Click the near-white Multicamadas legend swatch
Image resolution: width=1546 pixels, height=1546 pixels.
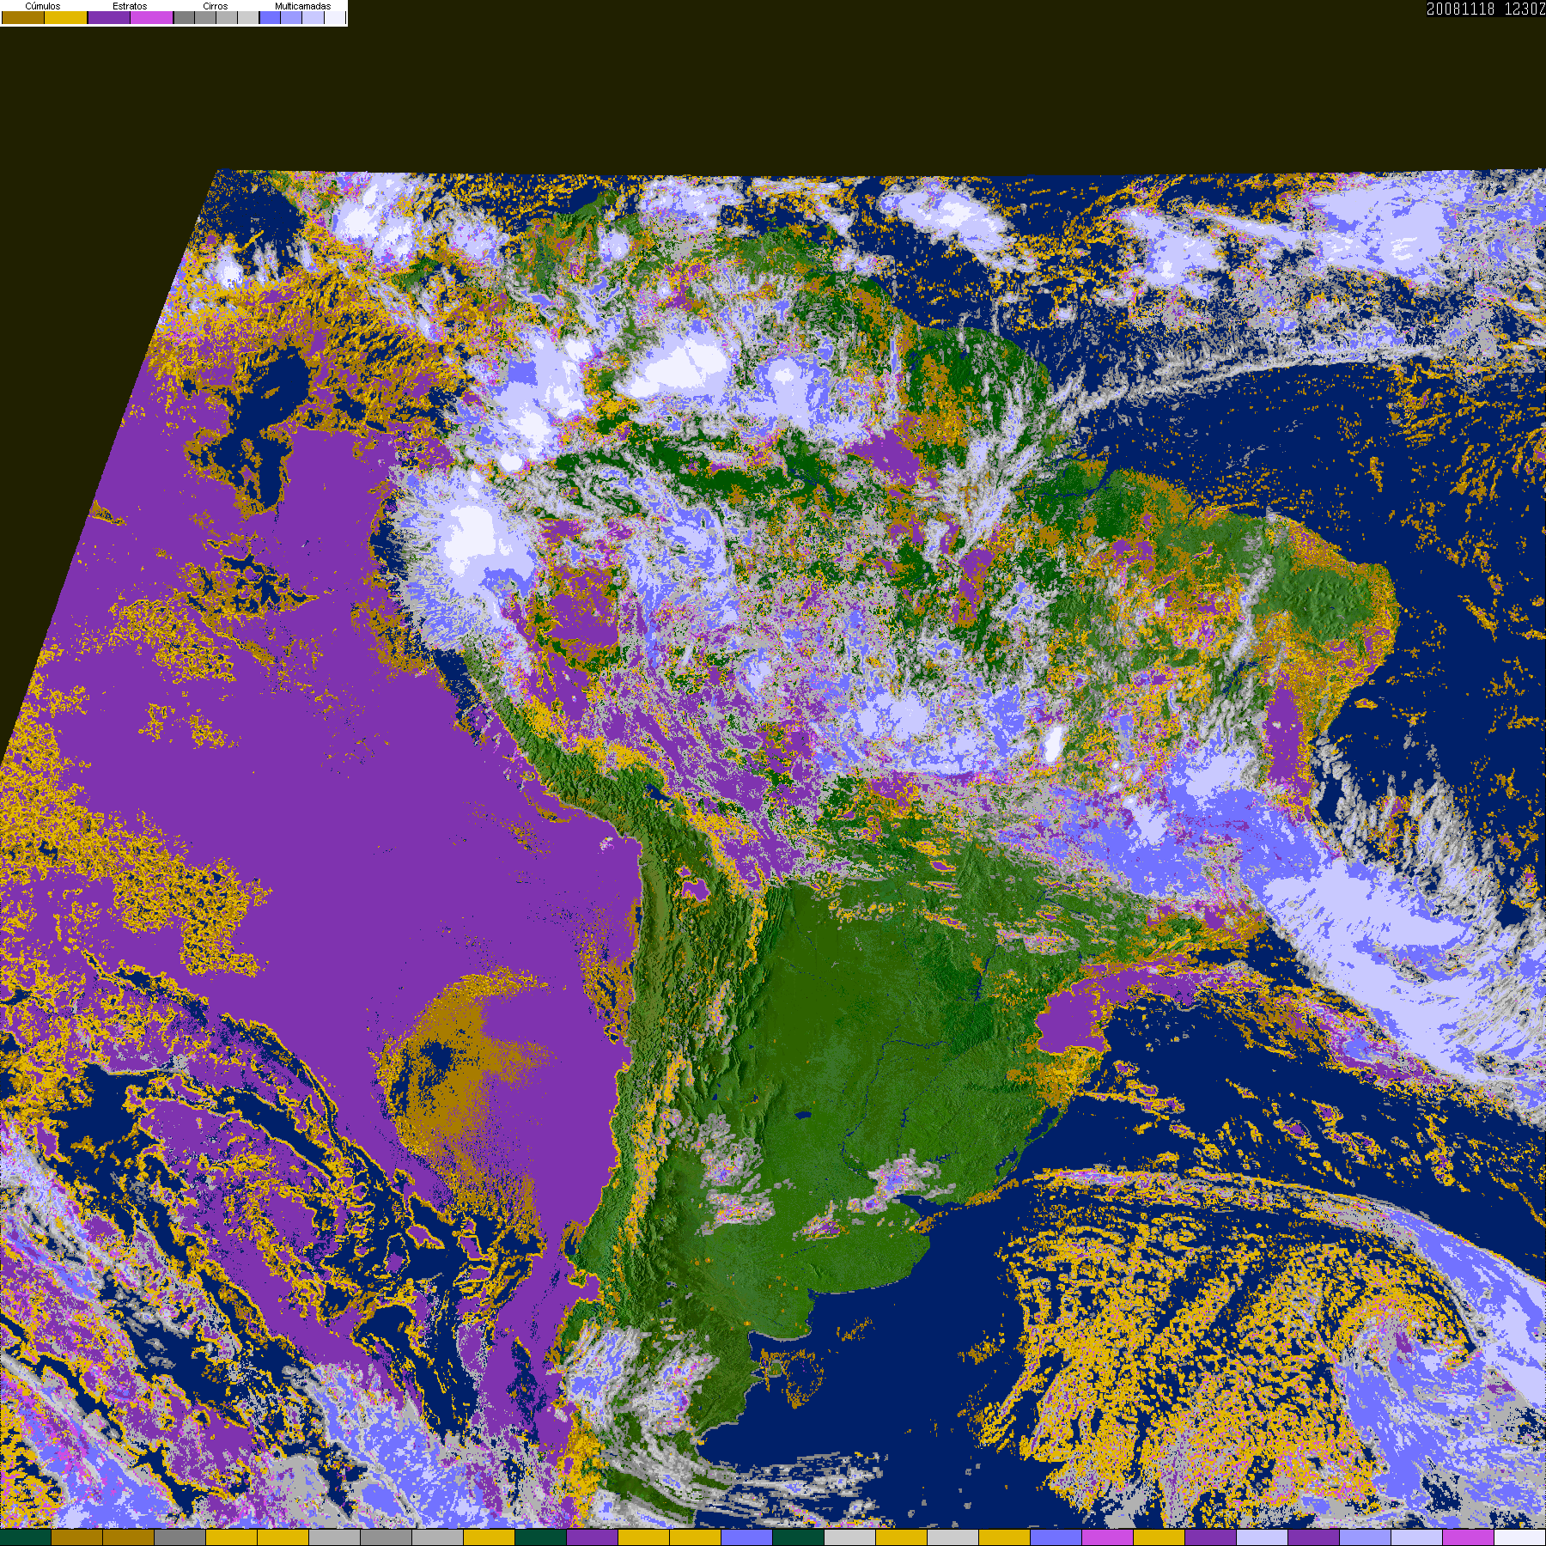[335, 17]
